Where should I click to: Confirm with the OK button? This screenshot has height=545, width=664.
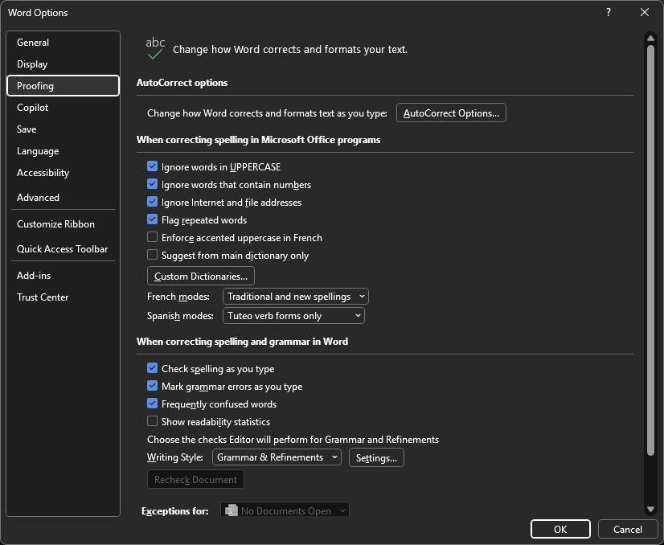pyautogui.click(x=560, y=530)
